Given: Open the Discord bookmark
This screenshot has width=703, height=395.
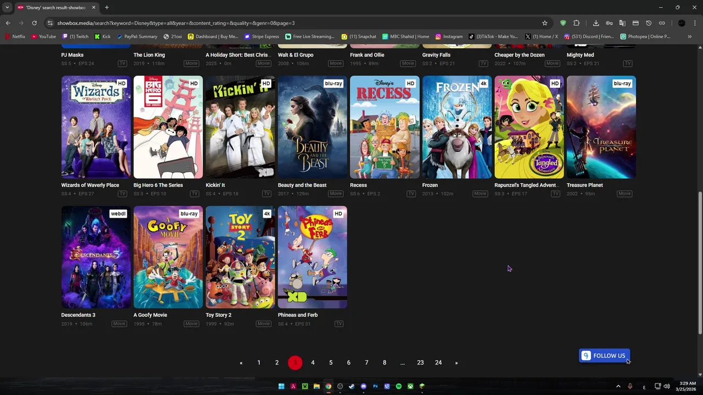Looking at the screenshot, I should [x=589, y=37].
